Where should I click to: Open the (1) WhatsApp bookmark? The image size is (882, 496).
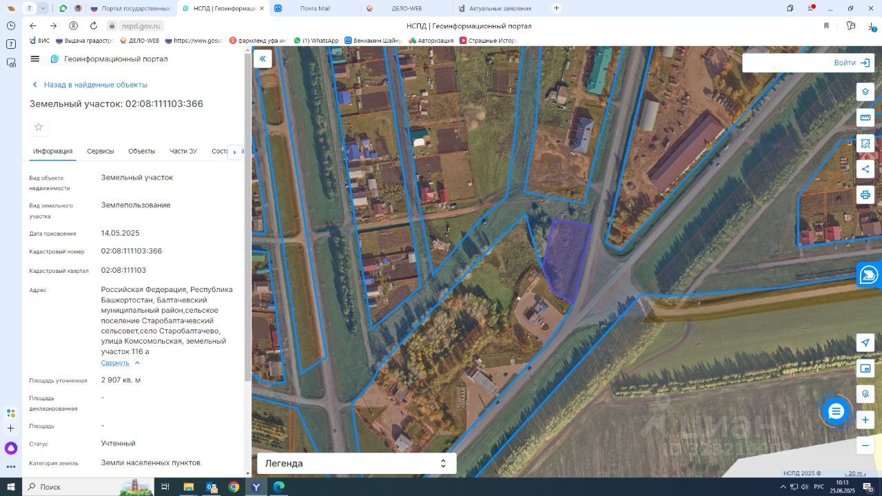pyautogui.click(x=316, y=41)
